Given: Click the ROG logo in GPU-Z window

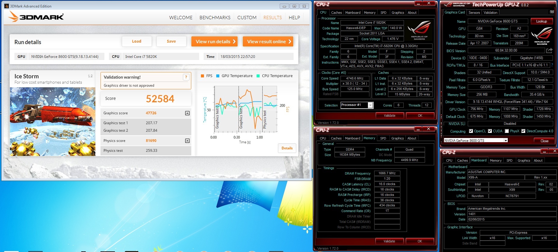Looking at the screenshot, I should (x=542, y=36).
